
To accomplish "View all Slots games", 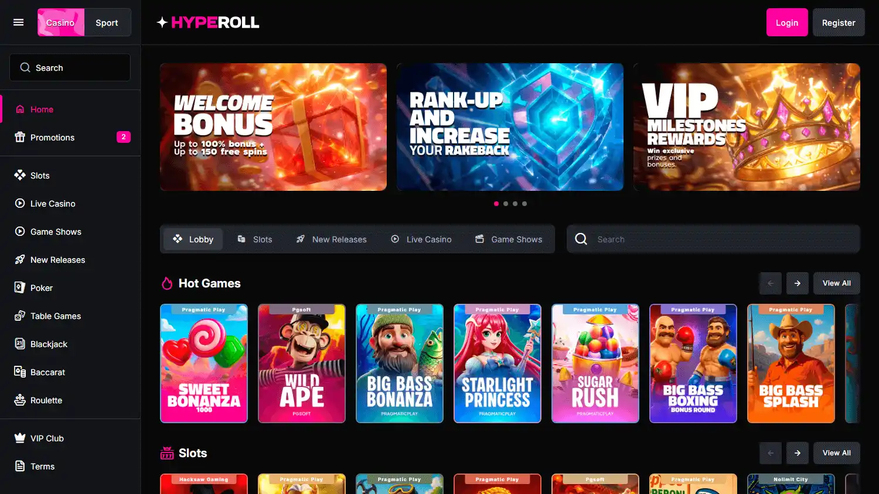I will click(837, 453).
